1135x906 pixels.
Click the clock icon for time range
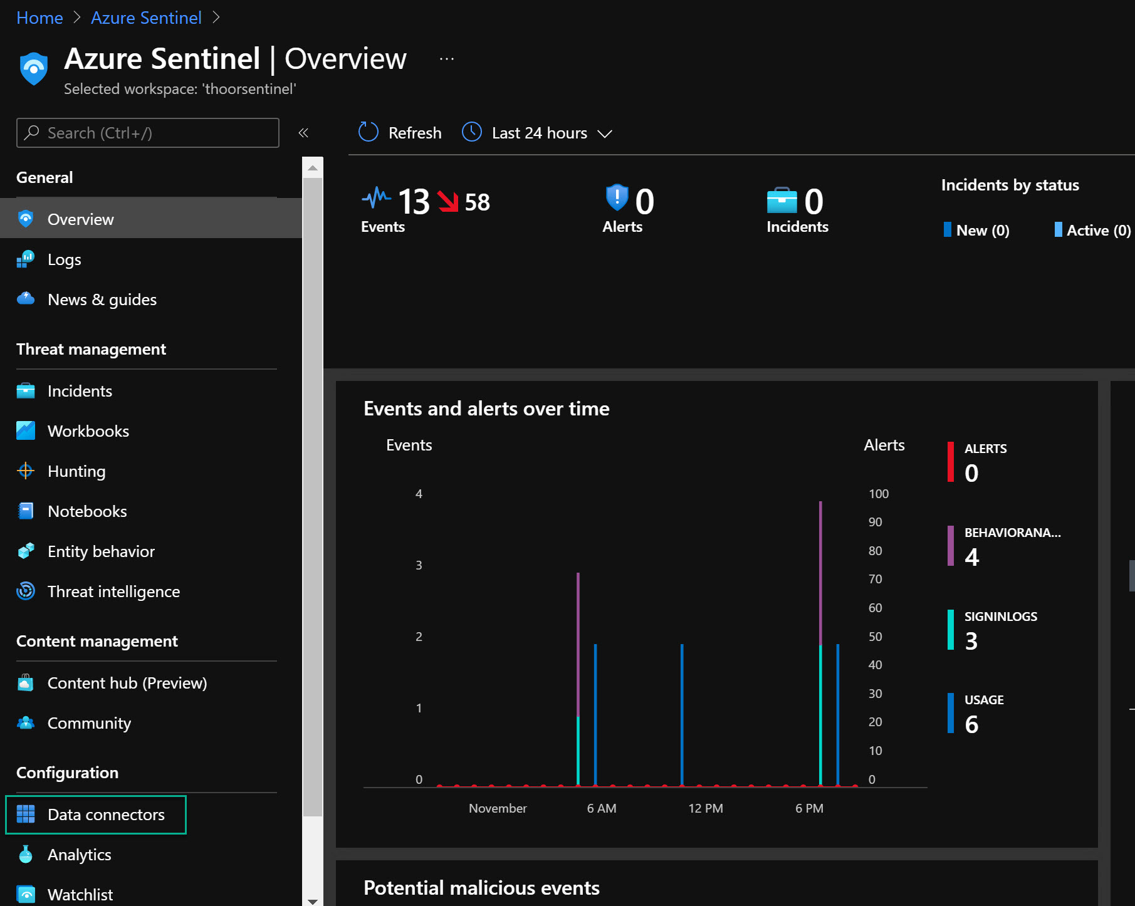click(x=472, y=132)
